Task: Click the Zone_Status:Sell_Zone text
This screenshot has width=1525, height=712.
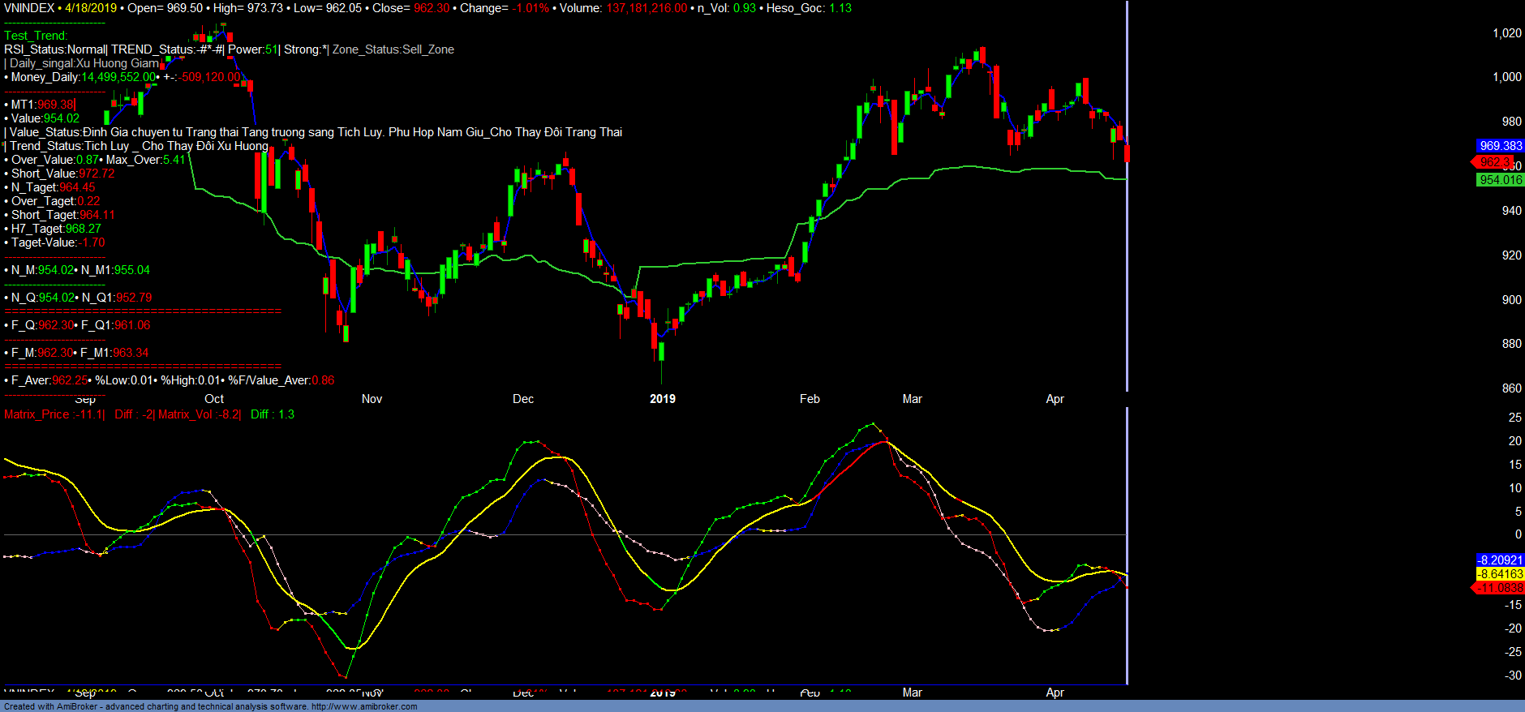Action: 393,49
